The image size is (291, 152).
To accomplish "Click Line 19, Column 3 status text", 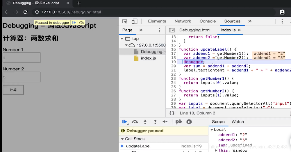I will pos(197,113).
